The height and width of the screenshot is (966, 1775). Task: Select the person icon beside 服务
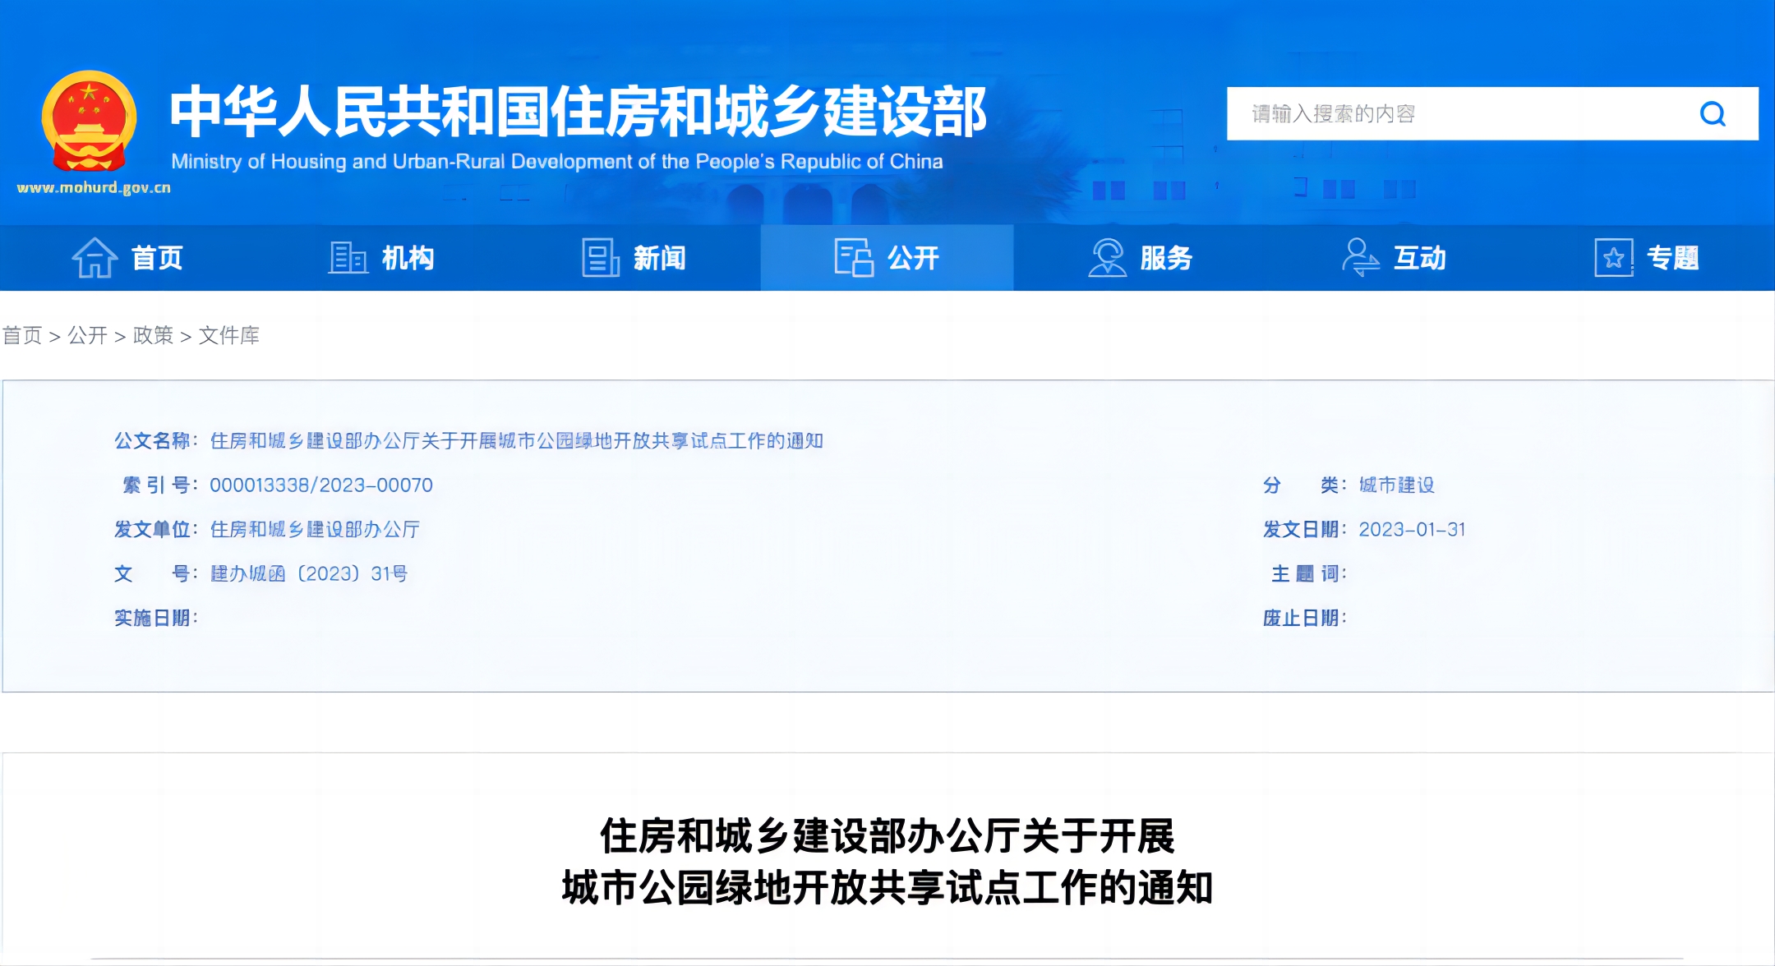pyautogui.click(x=1109, y=257)
